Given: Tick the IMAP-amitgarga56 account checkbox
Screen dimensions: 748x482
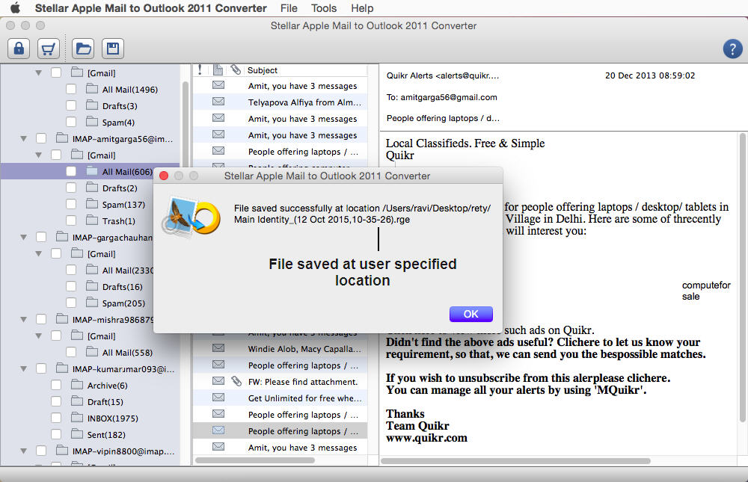Looking at the screenshot, I should 41,139.
